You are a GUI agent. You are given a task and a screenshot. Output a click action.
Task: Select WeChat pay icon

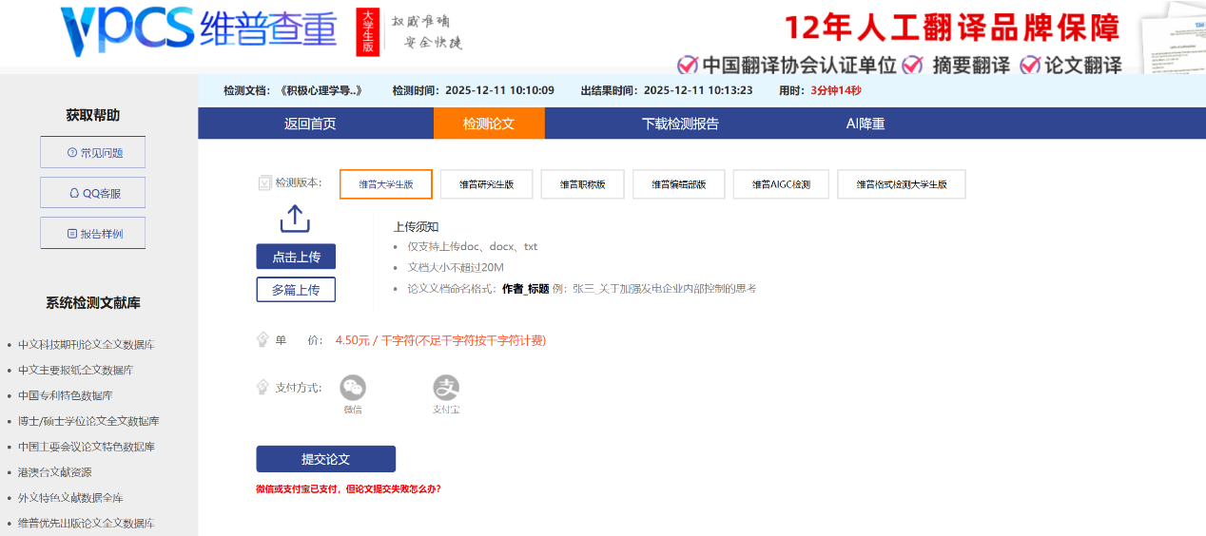pyautogui.click(x=353, y=388)
